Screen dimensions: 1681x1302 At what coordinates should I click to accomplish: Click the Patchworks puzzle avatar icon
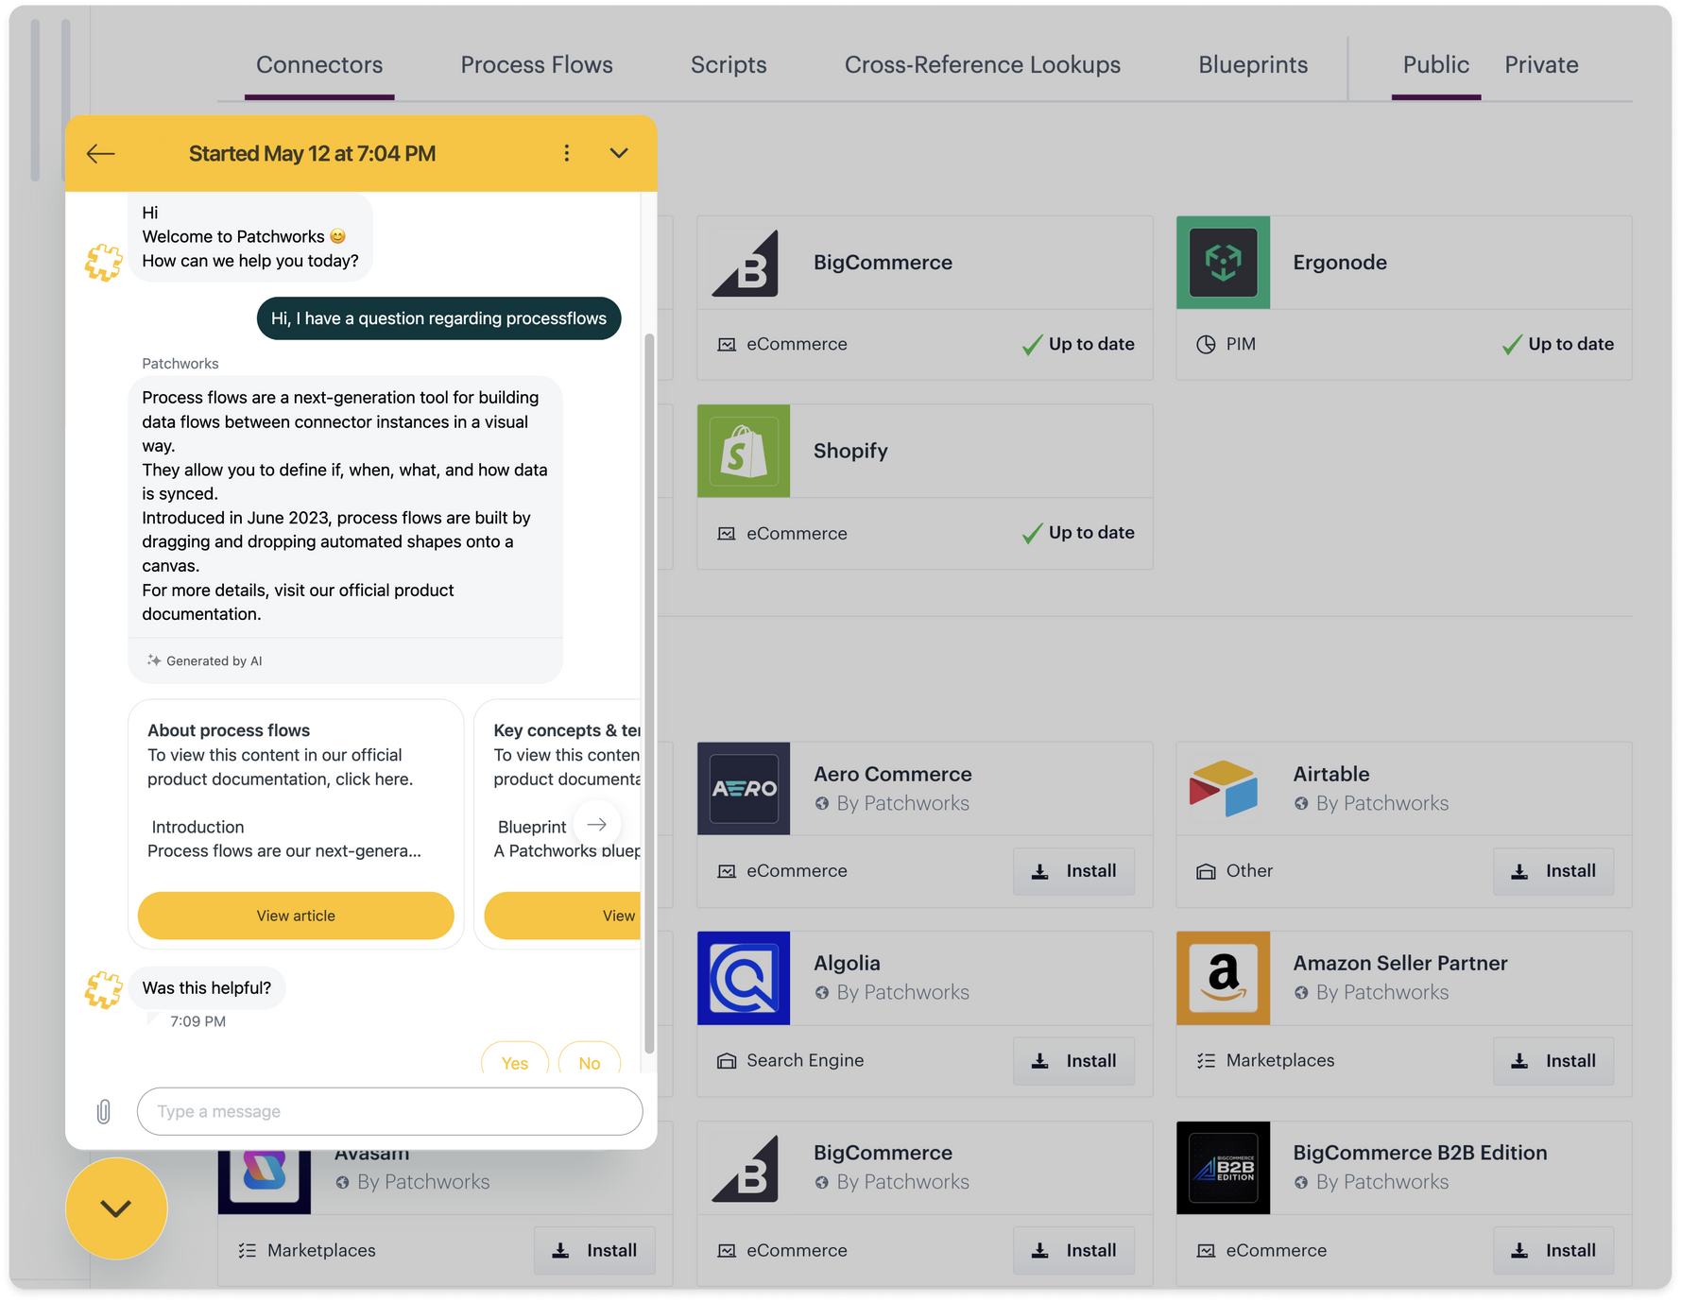pos(104,262)
